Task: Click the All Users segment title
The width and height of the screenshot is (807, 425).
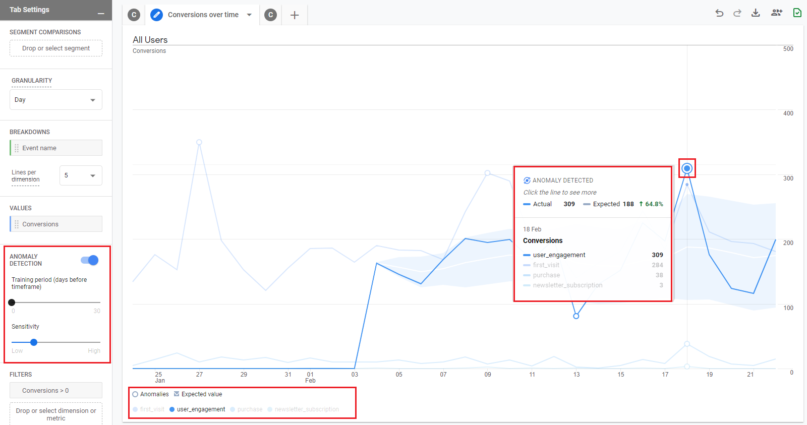Action: coord(150,40)
